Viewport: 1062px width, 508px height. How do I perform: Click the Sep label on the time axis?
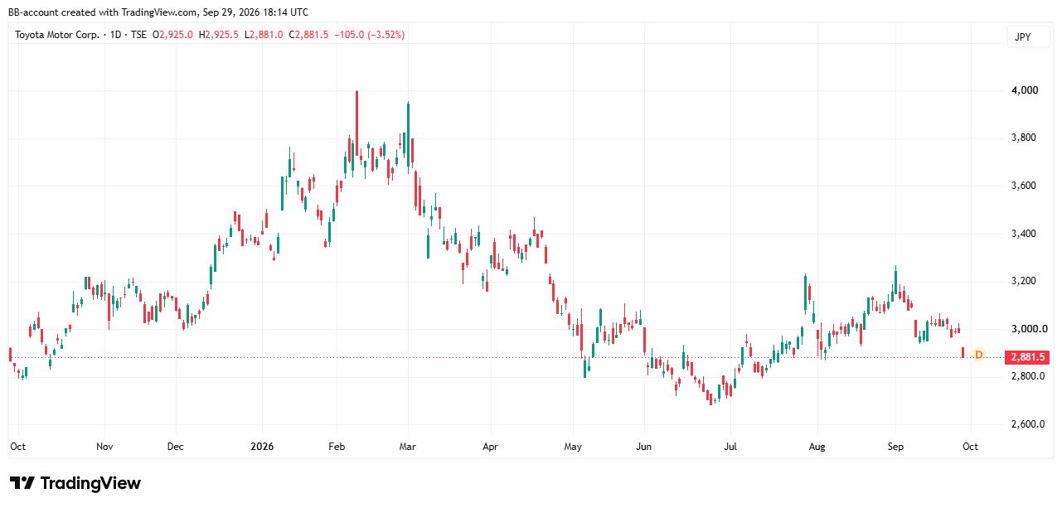895,447
